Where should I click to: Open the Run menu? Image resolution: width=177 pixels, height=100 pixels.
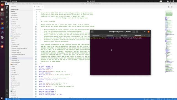point(30,4)
